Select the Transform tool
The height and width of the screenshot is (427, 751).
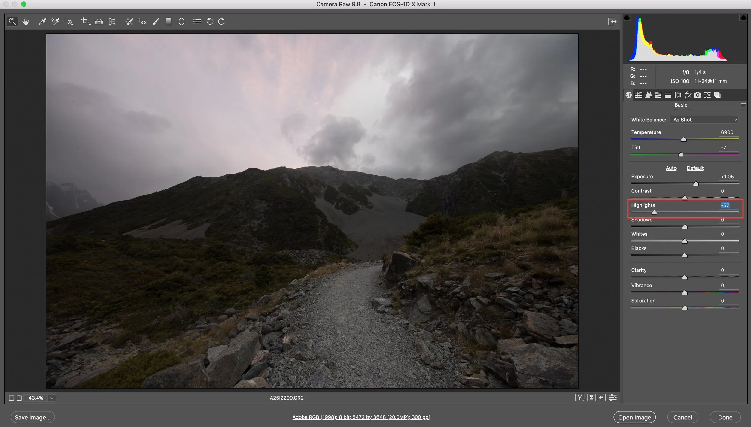tap(112, 21)
